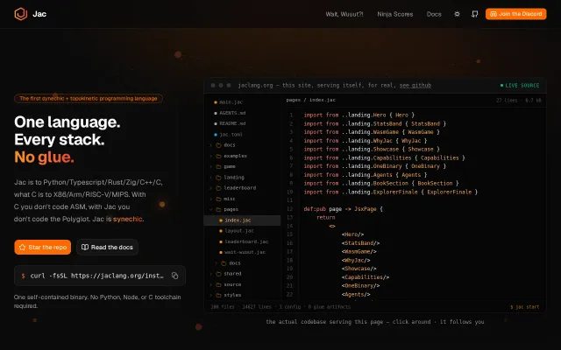Click the Jac brand name text
This screenshot has width=561, height=350.
click(x=39, y=14)
